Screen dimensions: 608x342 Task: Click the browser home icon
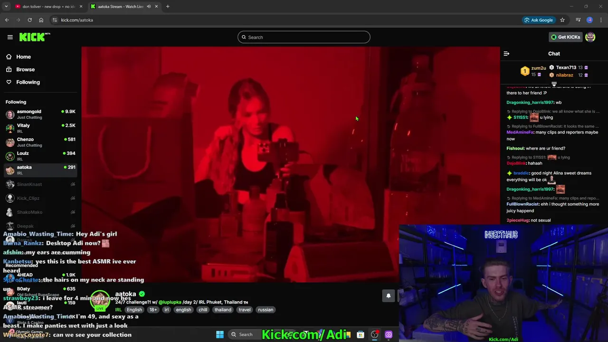41,20
